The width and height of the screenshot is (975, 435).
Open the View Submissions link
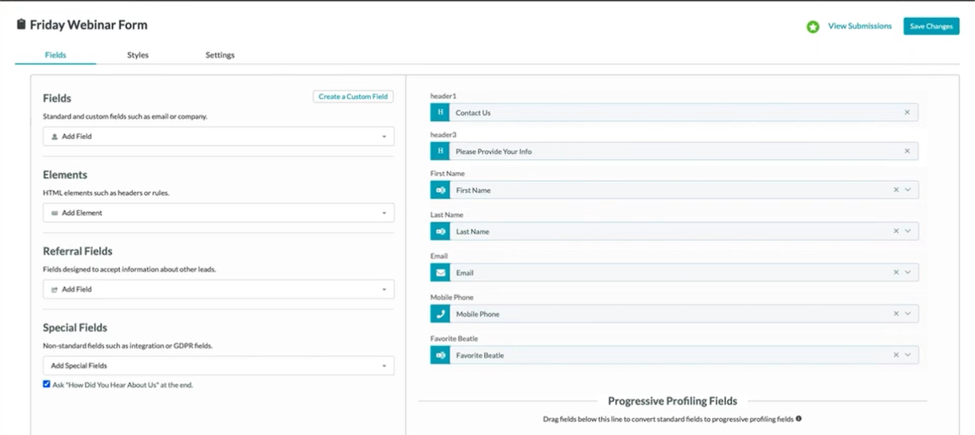(x=860, y=27)
